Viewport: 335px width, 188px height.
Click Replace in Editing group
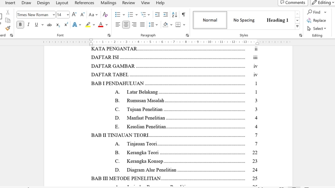[317, 21]
